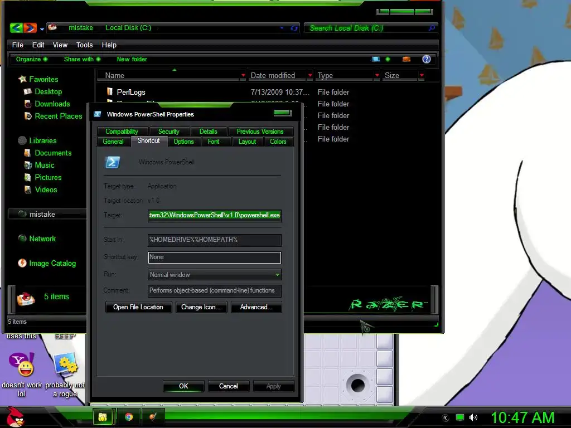Expand the address bar history dropdown
571x428 pixels.
coord(282,28)
